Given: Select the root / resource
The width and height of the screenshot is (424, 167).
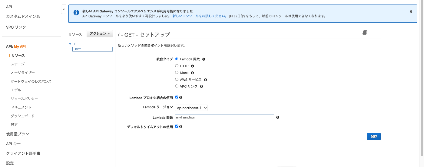Looking at the screenshot, I should 75,44.
